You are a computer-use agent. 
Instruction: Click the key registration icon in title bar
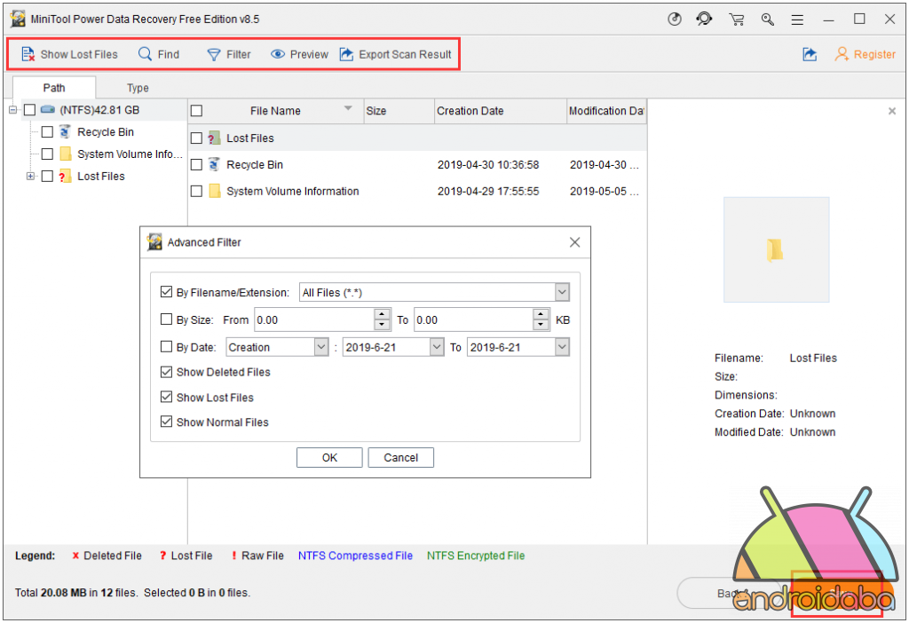pos(768,20)
